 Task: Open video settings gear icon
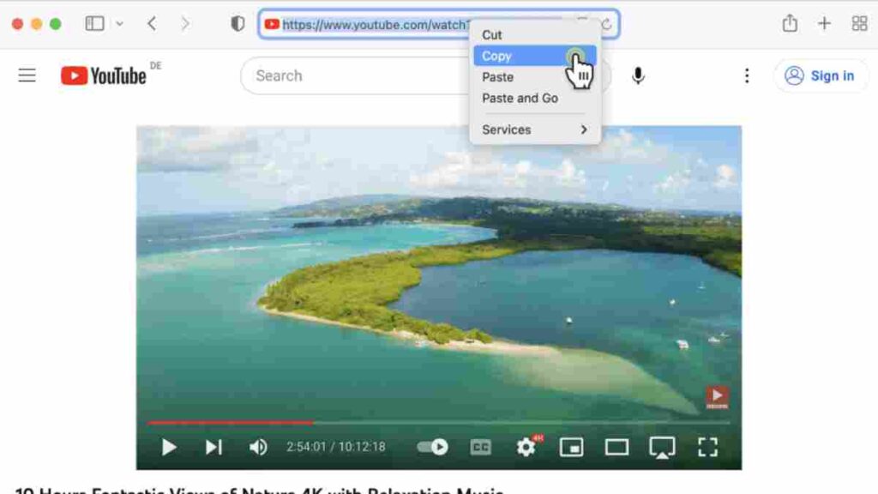[x=526, y=446]
